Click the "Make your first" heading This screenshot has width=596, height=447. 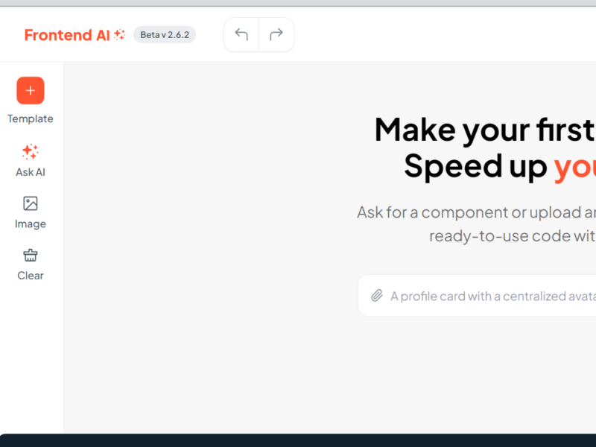click(x=484, y=130)
